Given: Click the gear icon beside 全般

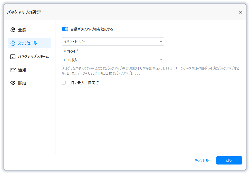Looking at the screenshot, I should point(13,30).
